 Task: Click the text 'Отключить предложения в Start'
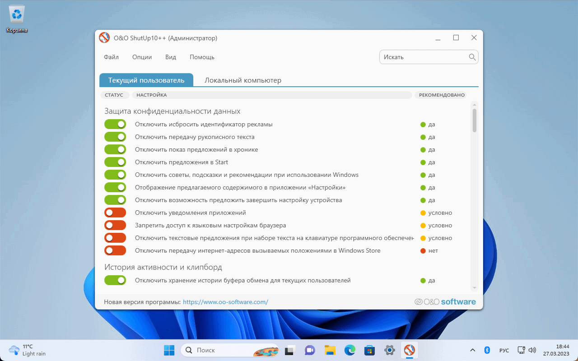(182, 162)
